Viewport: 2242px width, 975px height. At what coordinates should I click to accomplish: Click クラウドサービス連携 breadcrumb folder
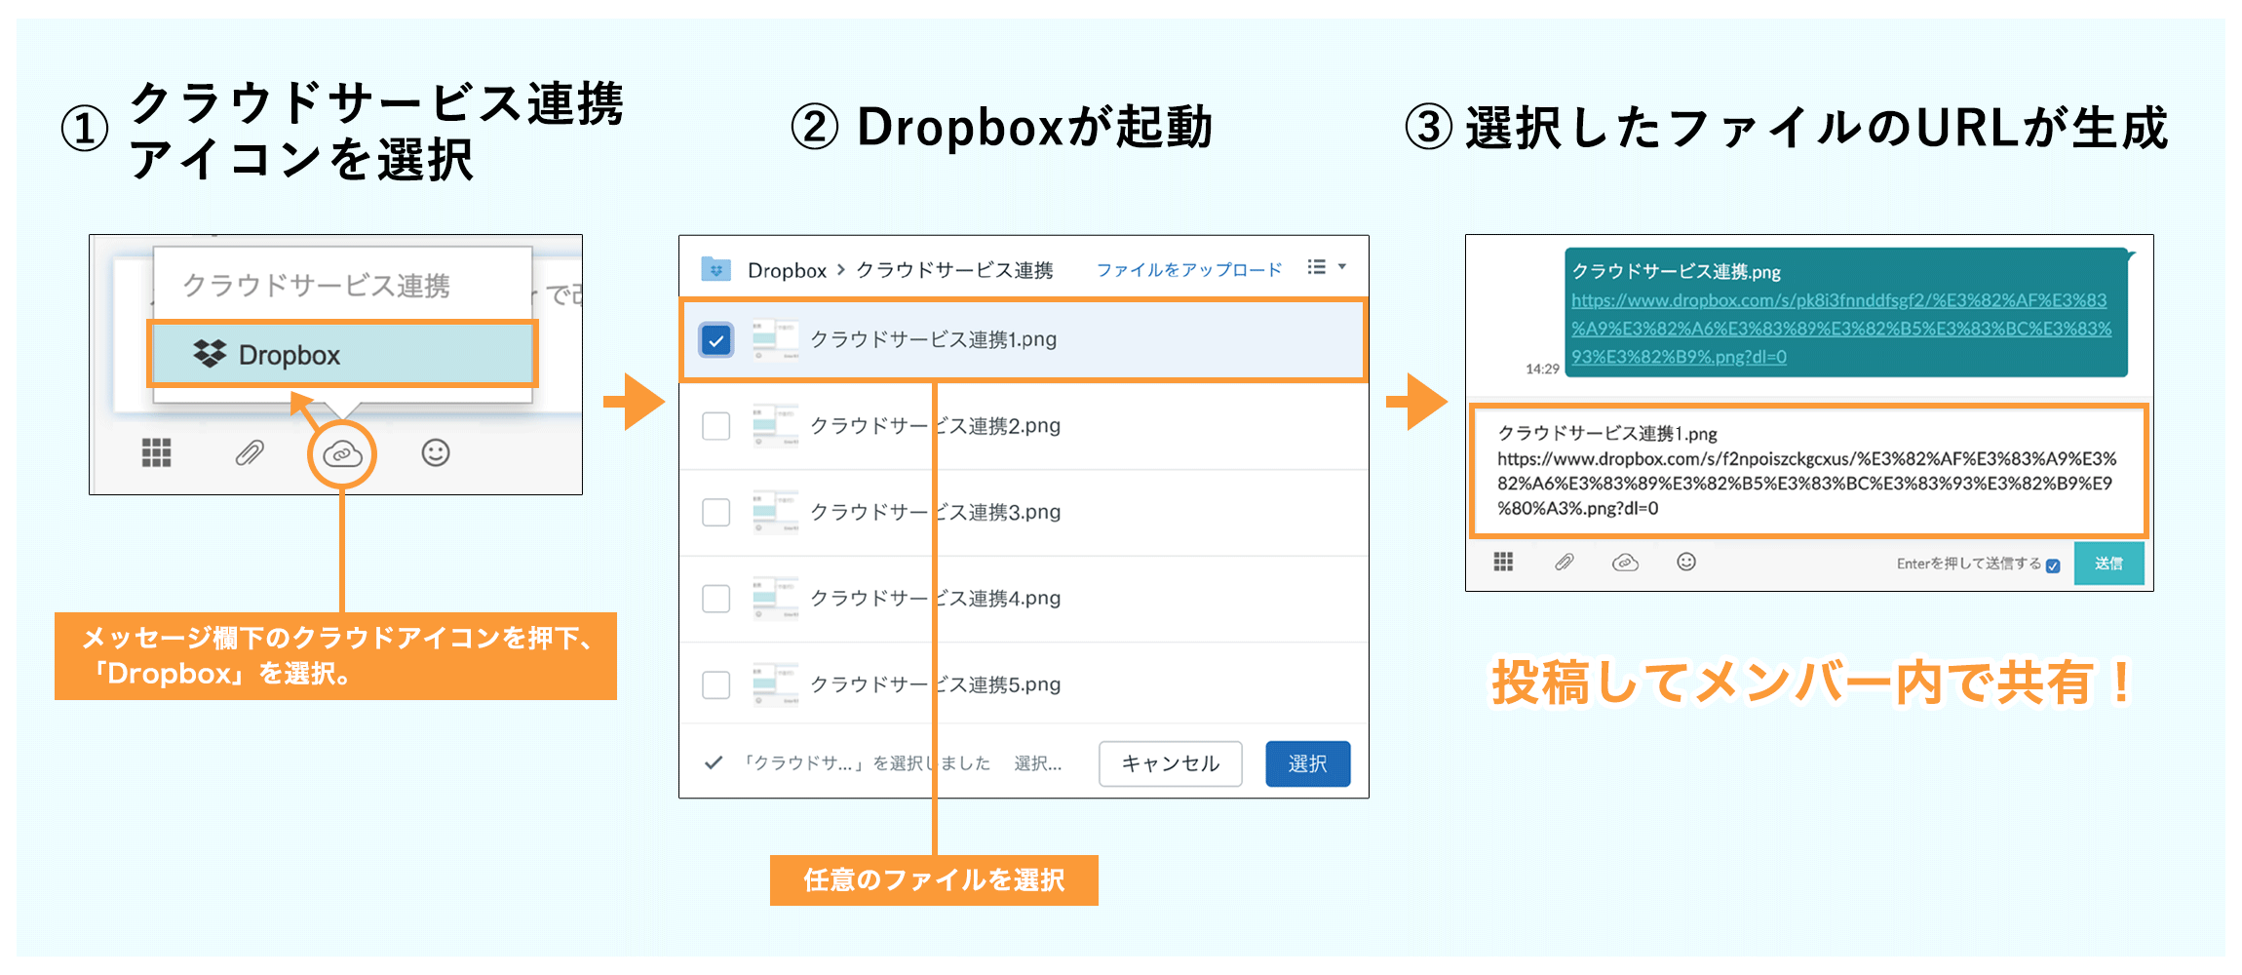coord(954,270)
